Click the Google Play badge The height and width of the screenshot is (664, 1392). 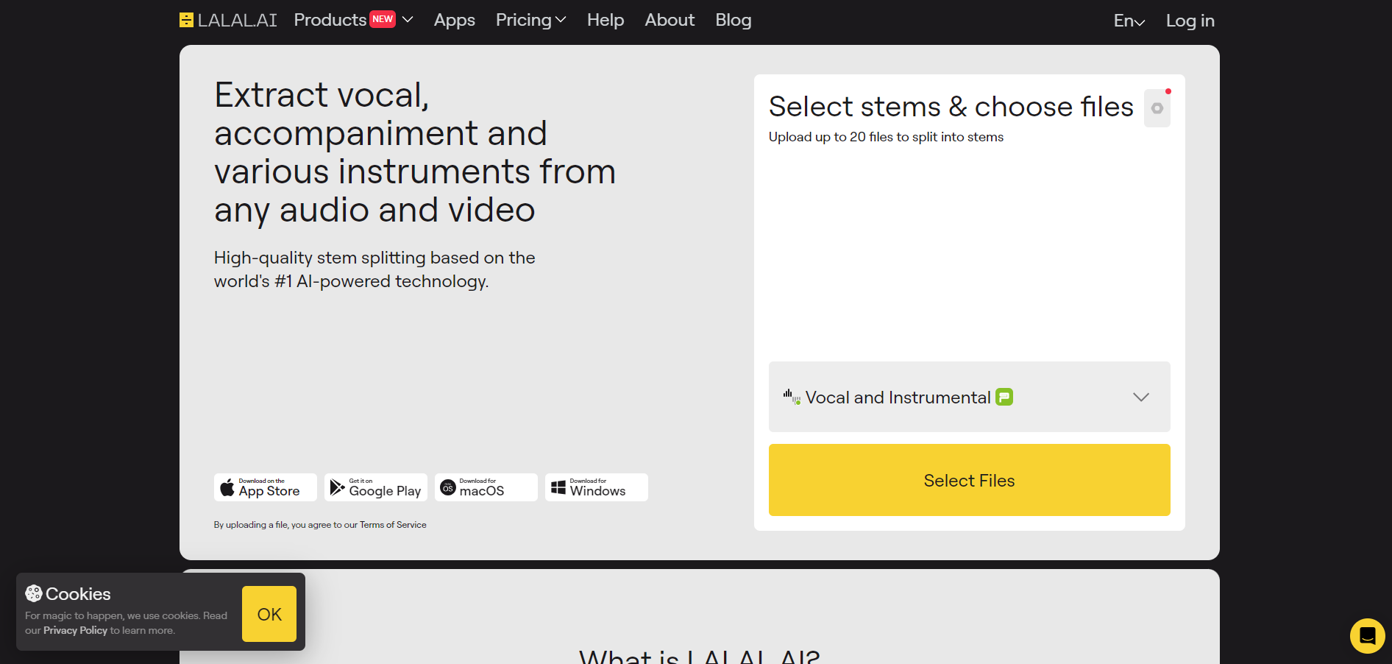click(376, 487)
